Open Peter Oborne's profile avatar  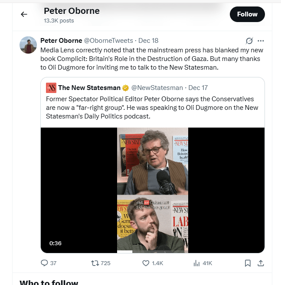[28, 45]
